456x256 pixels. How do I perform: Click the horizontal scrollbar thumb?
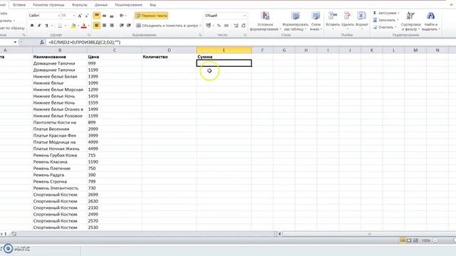coord(369,234)
